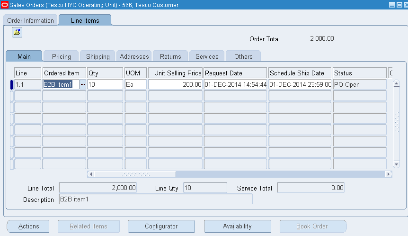Click the vertical scrollbar track

(x=396, y=124)
